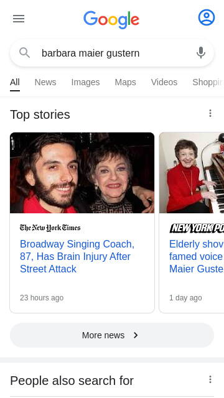Open the New York Times story photo

coord(82,173)
